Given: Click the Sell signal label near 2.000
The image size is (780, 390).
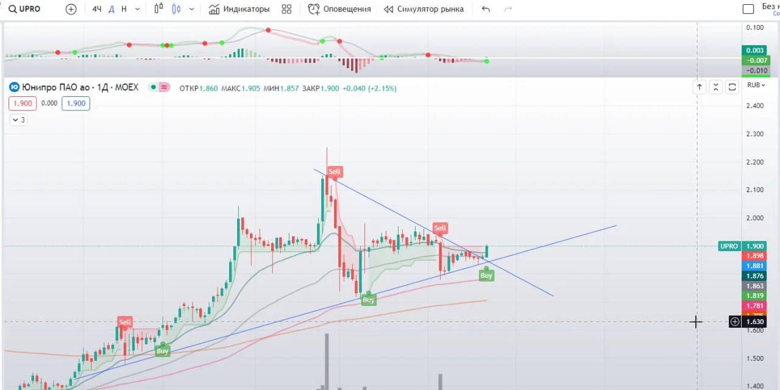Looking at the screenshot, I should pyautogui.click(x=440, y=229).
